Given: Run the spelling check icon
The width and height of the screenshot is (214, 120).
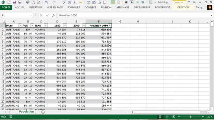Looking at the screenshot, I should coord(64,2).
